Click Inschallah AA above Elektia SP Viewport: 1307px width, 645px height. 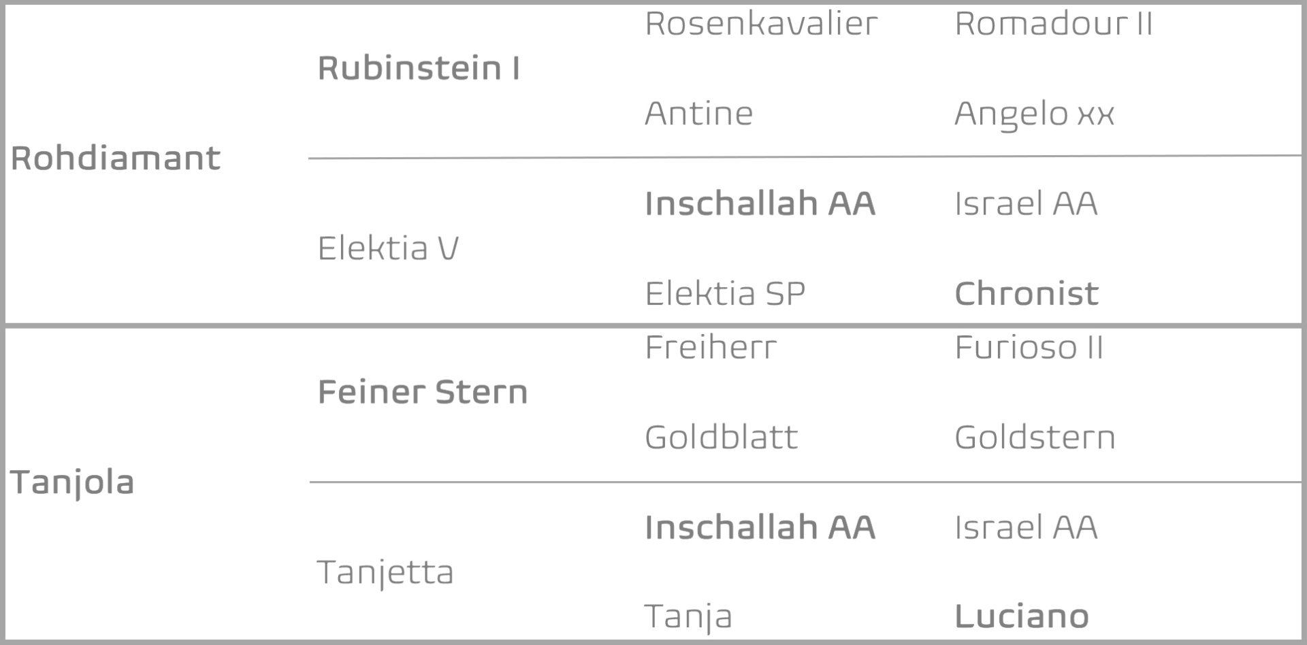tap(760, 203)
